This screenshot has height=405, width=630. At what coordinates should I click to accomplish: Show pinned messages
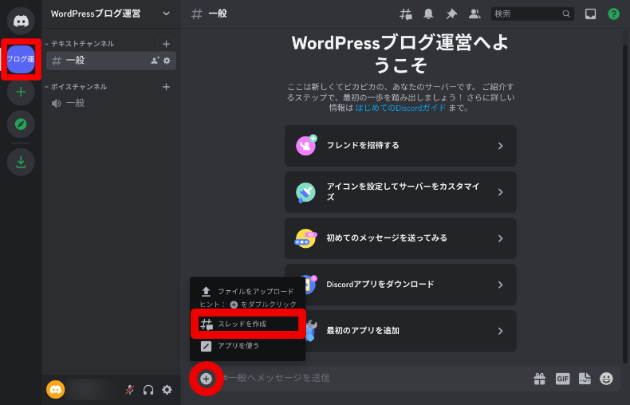[x=451, y=14]
